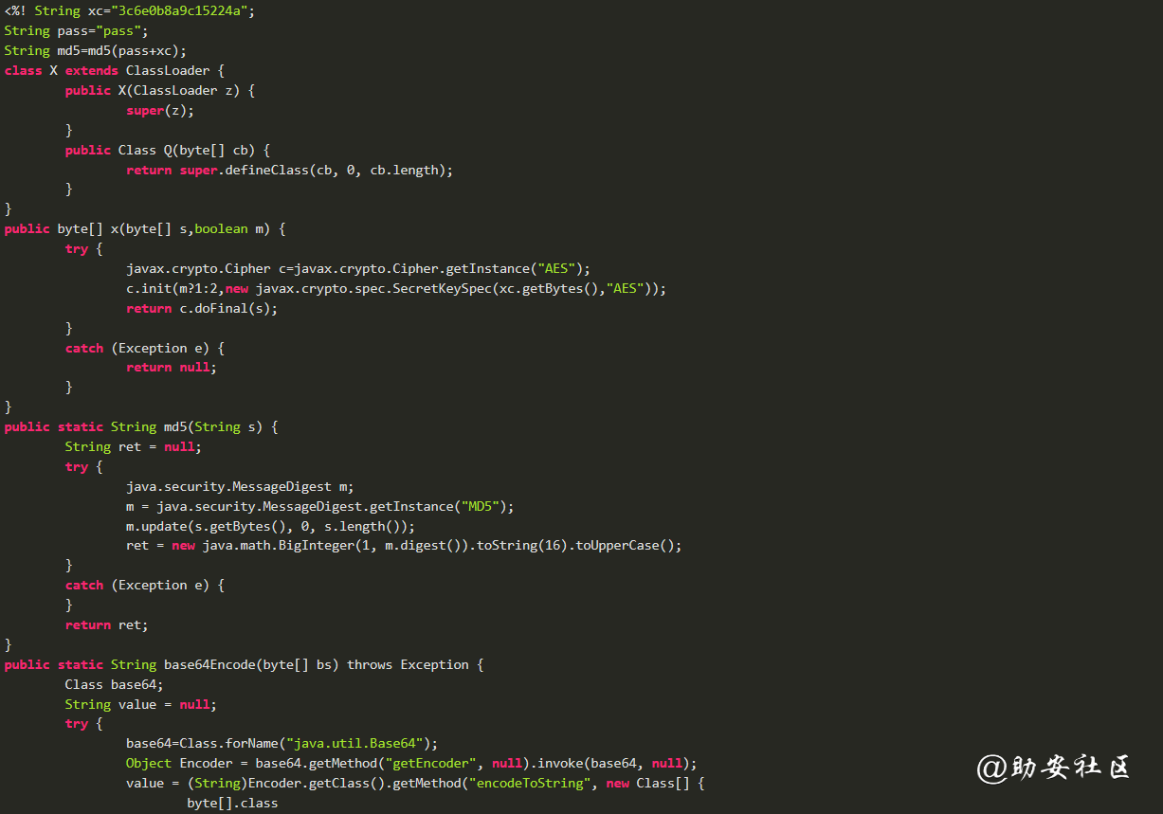The height and width of the screenshot is (814, 1163).
Task: Click the constructor line public X(ClassLoader z)
Action: point(160,90)
